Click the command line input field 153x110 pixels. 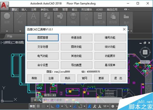click(82, 100)
